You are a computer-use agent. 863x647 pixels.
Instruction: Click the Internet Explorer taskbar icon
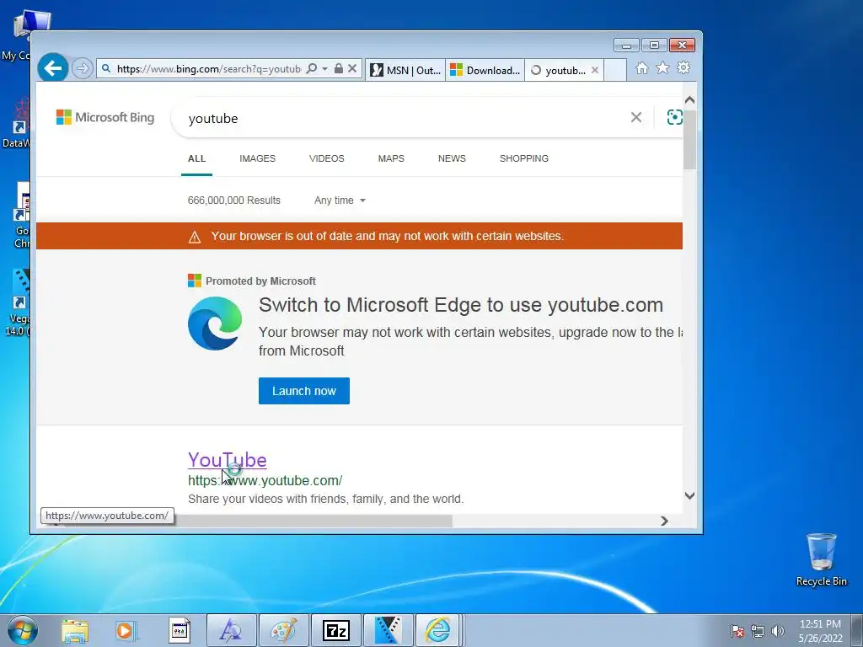(x=438, y=630)
